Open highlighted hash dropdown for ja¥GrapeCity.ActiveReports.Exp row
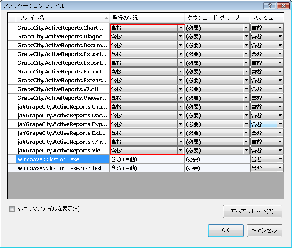This screenshot has width=292, height=248. click(280, 124)
